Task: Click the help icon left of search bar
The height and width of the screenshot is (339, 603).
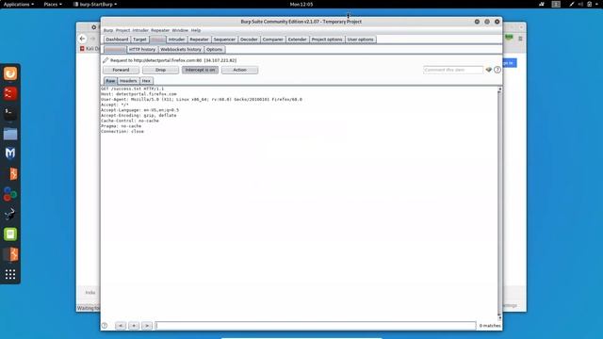Action: [x=105, y=326]
